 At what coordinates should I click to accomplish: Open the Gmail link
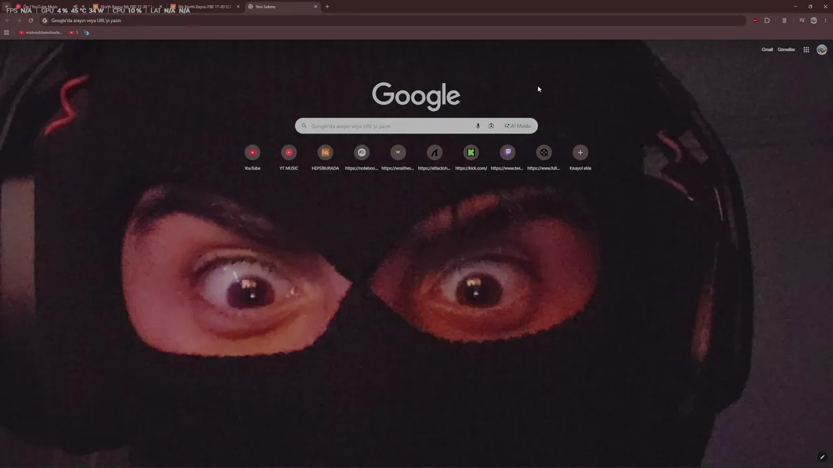[x=767, y=49]
